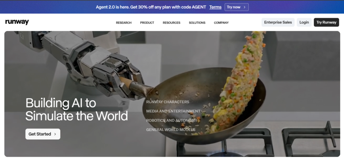Expand the SOLUTIONS navigation menu
Screen dimensions: 344x158
[x=197, y=22]
